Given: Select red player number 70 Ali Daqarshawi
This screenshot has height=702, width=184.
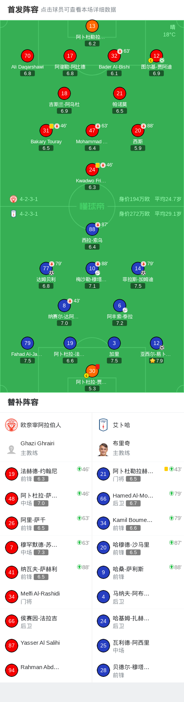Looking at the screenshot, I should click(27, 56).
